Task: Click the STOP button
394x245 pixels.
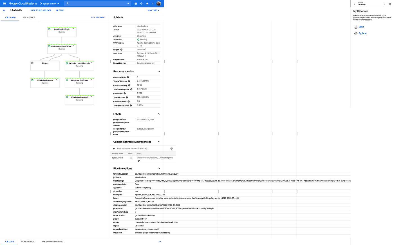Action: point(60,10)
